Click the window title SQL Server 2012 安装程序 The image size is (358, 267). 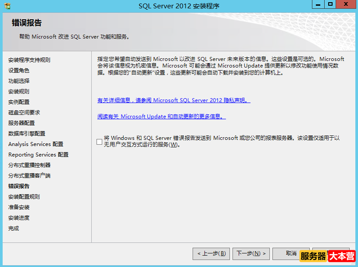coord(179,6)
